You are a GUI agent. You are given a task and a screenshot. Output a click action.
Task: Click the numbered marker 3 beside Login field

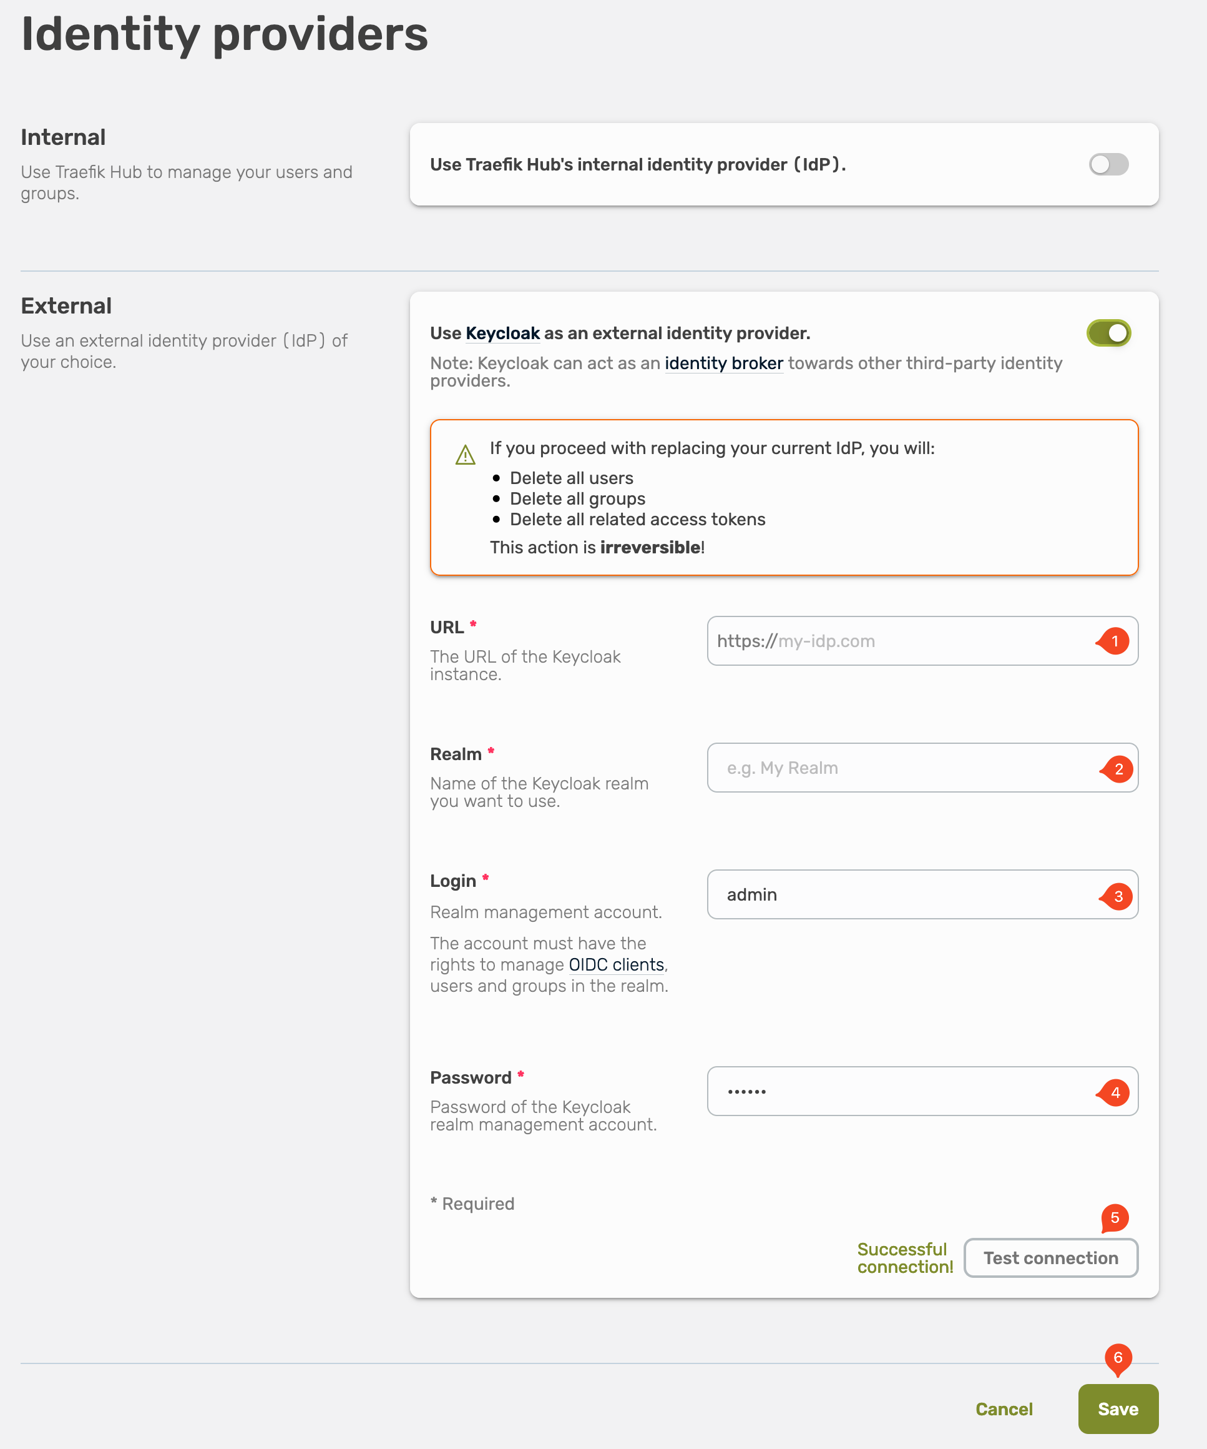pyautogui.click(x=1120, y=896)
